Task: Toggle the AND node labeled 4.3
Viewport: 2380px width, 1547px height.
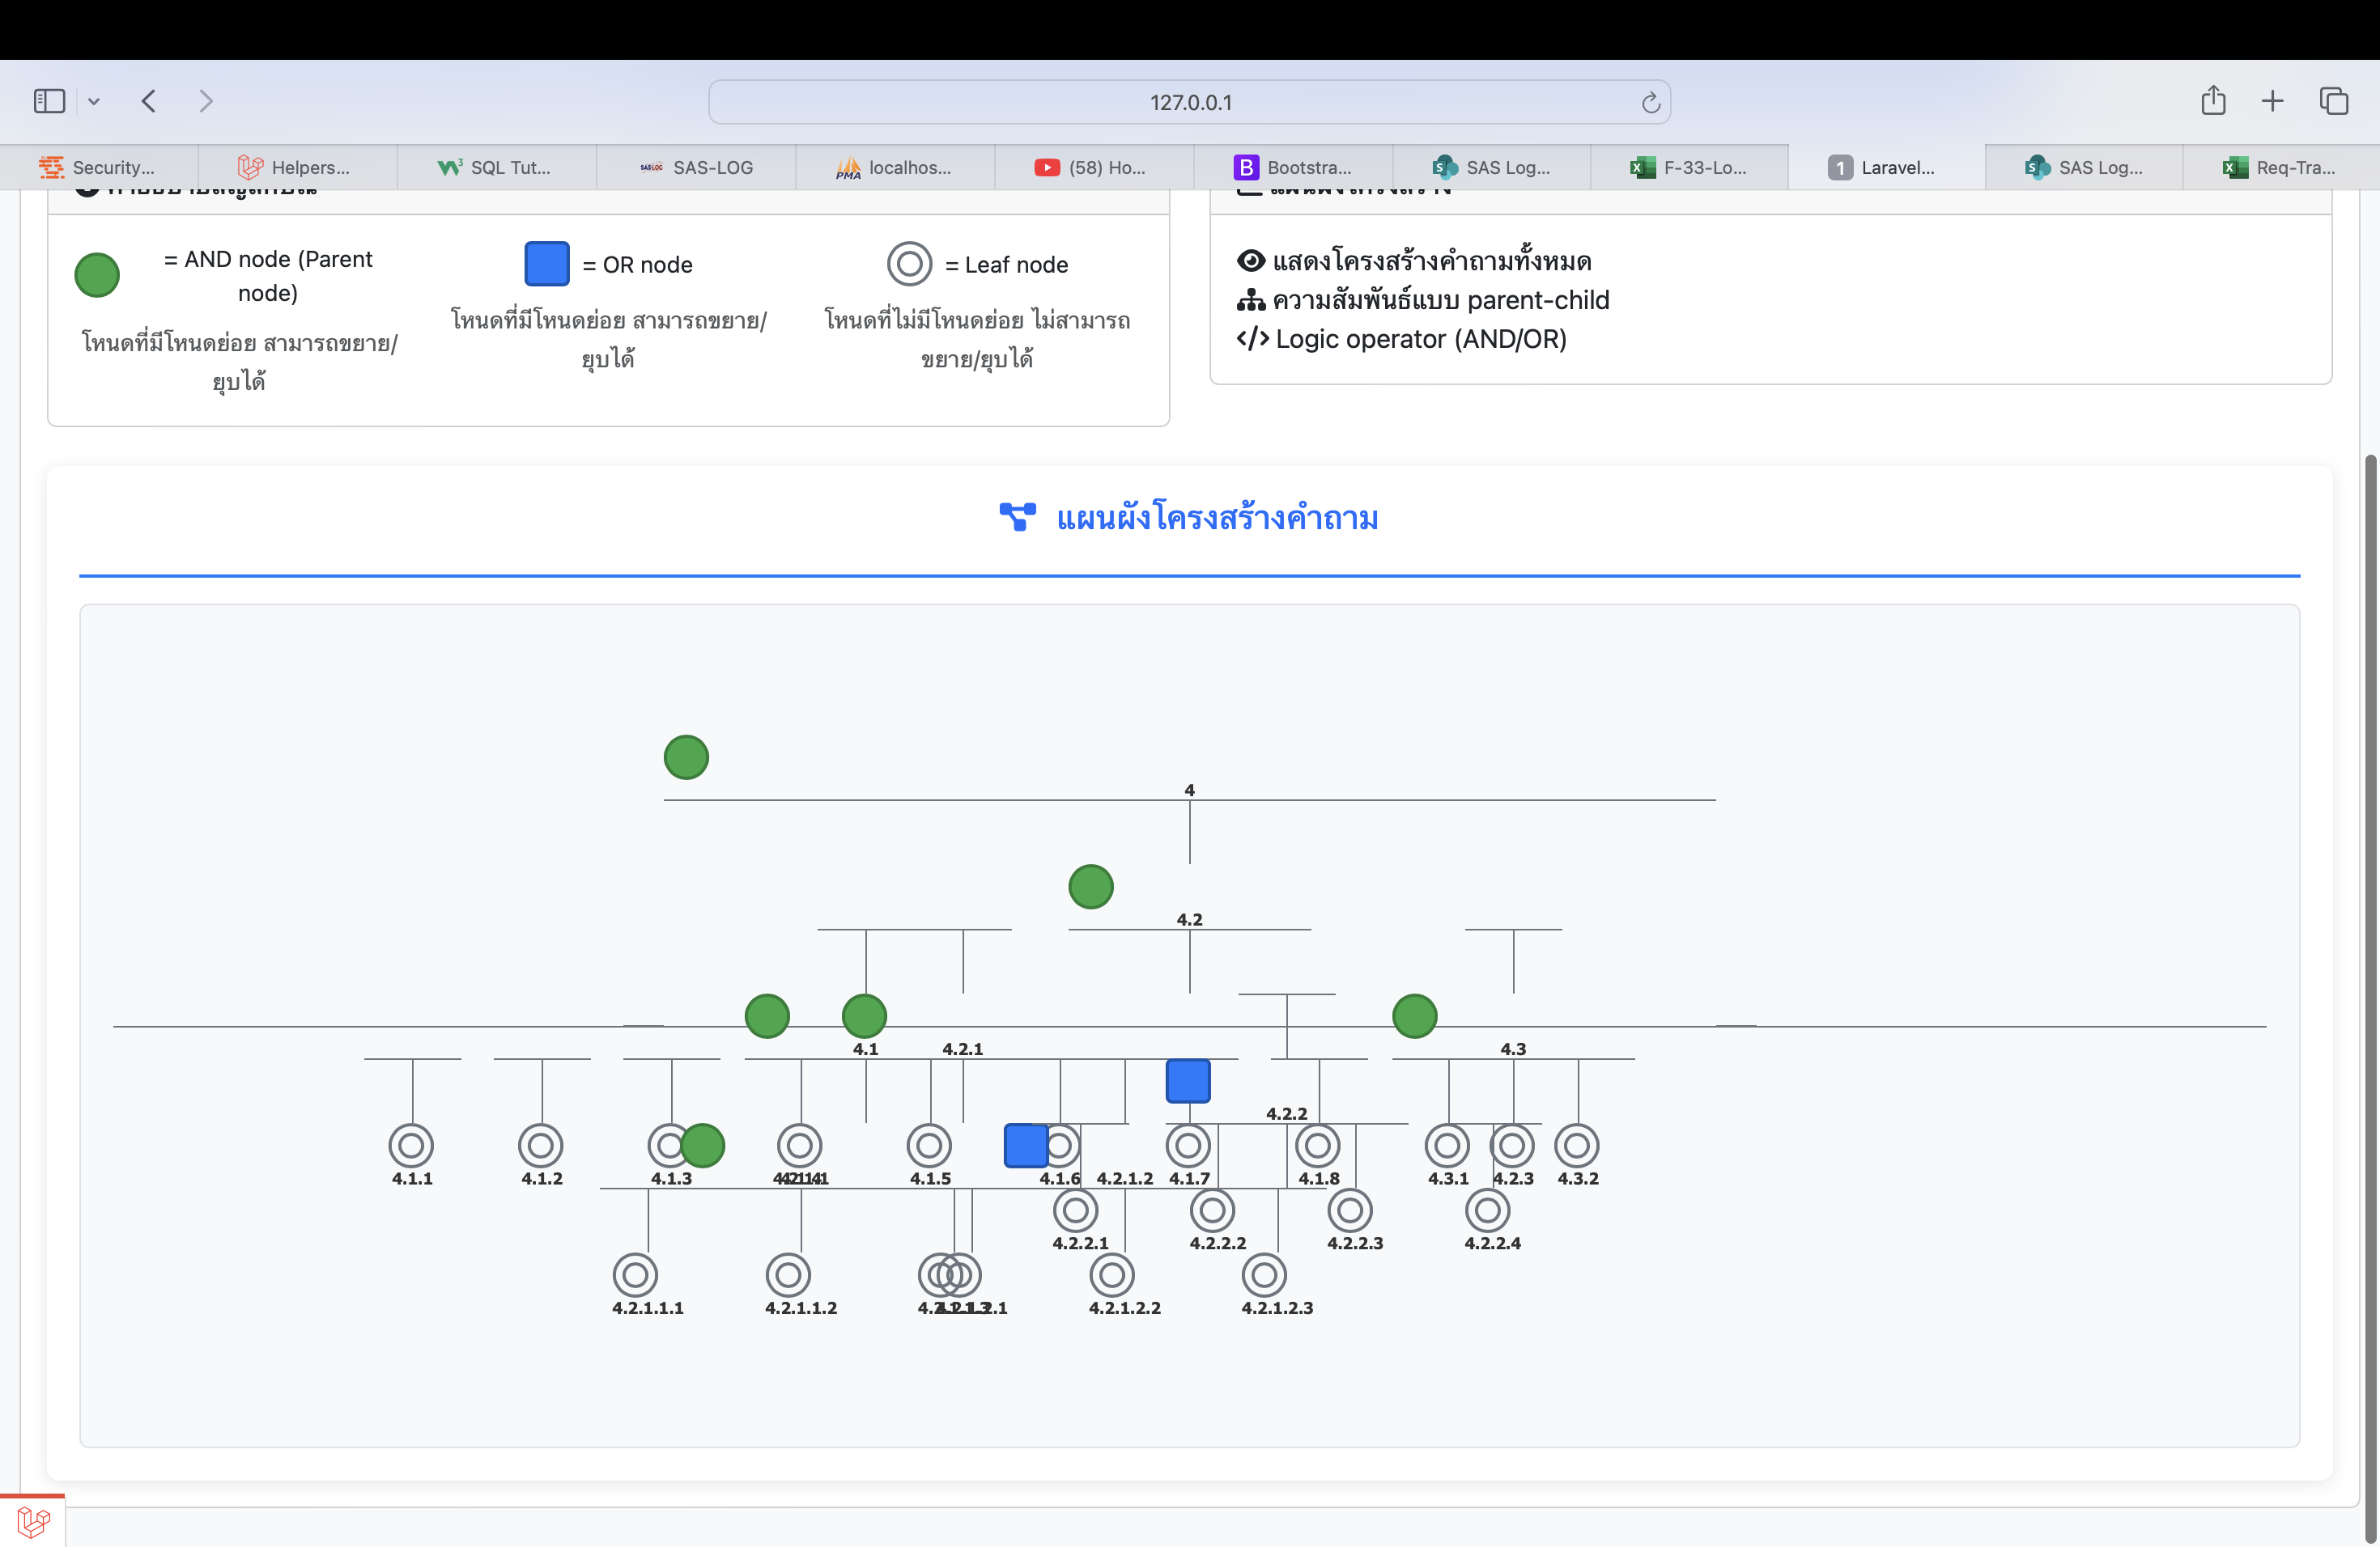Action: coord(1414,1016)
